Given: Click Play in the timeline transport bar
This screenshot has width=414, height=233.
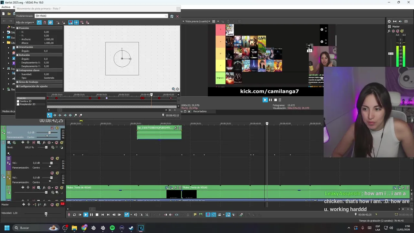Looking at the screenshot, I should (86, 215).
